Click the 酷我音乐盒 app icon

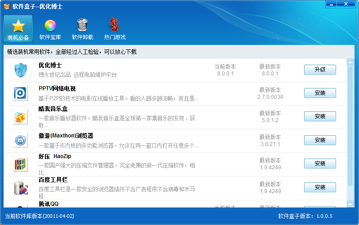click(21, 117)
